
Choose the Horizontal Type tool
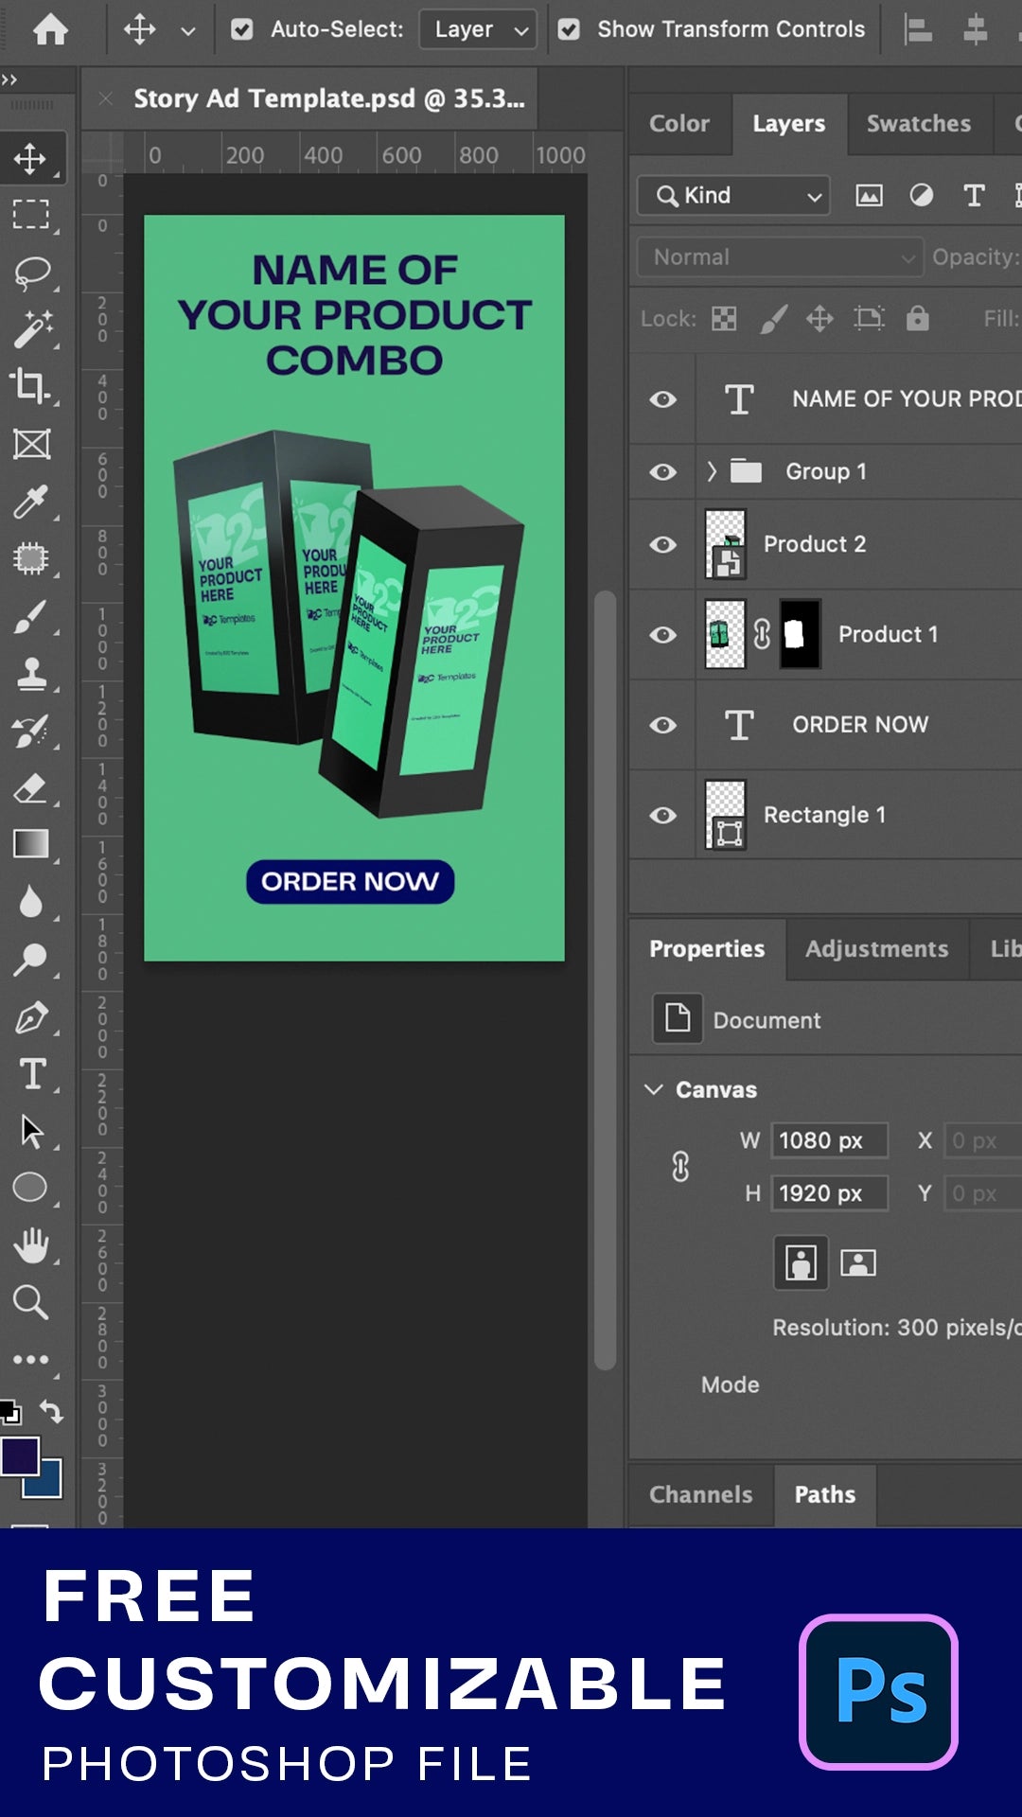31,1074
